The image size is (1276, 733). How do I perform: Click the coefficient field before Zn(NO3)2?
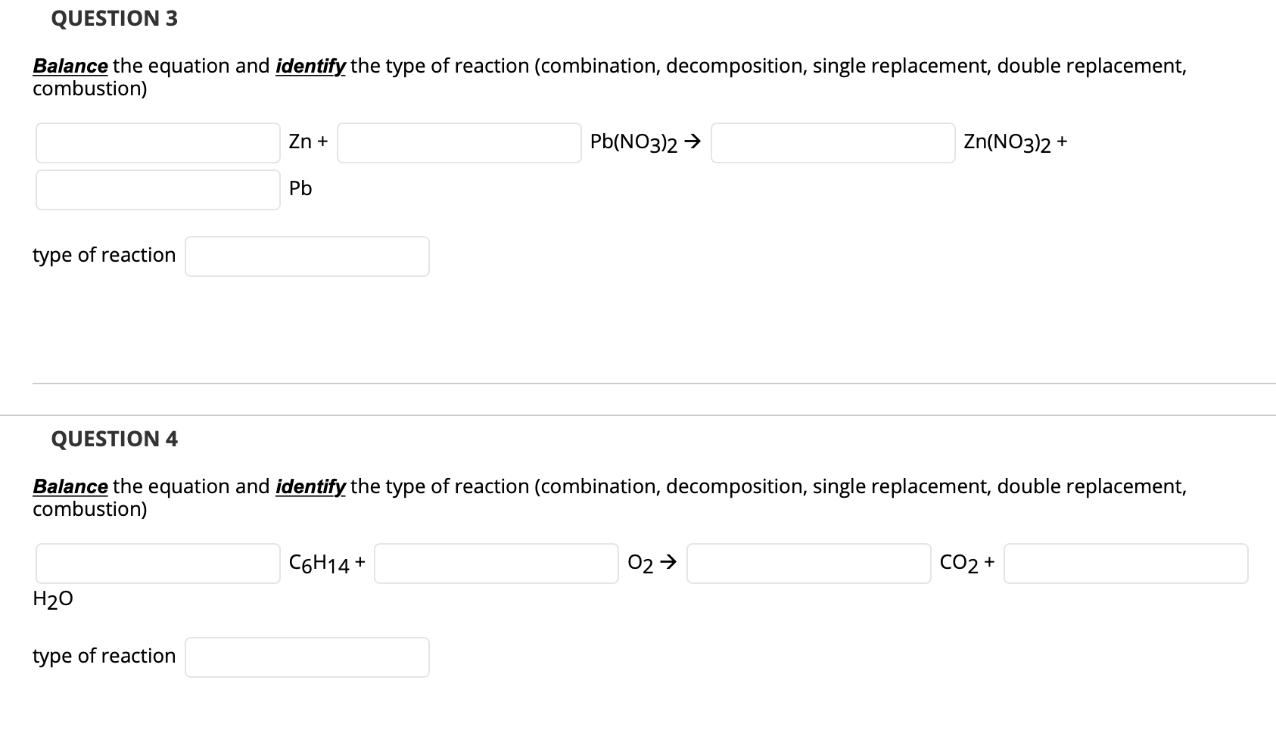click(x=833, y=142)
